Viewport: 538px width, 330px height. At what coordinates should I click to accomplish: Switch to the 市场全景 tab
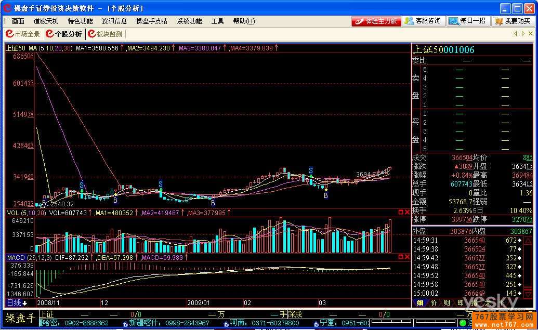pyautogui.click(x=23, y=34)
